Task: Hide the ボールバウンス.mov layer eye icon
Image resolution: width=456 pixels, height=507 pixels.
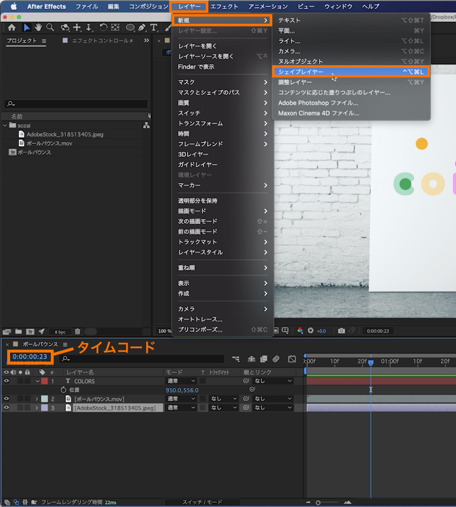Action: tap(6, 399)
